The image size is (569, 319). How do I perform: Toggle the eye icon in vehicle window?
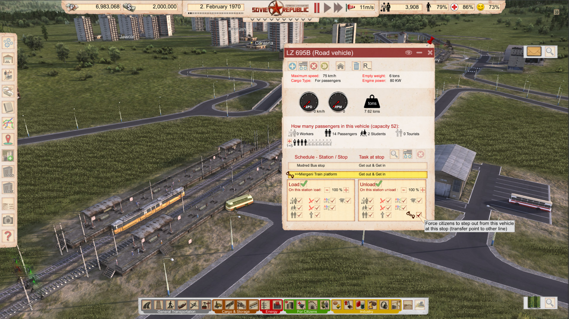point(408,53)
